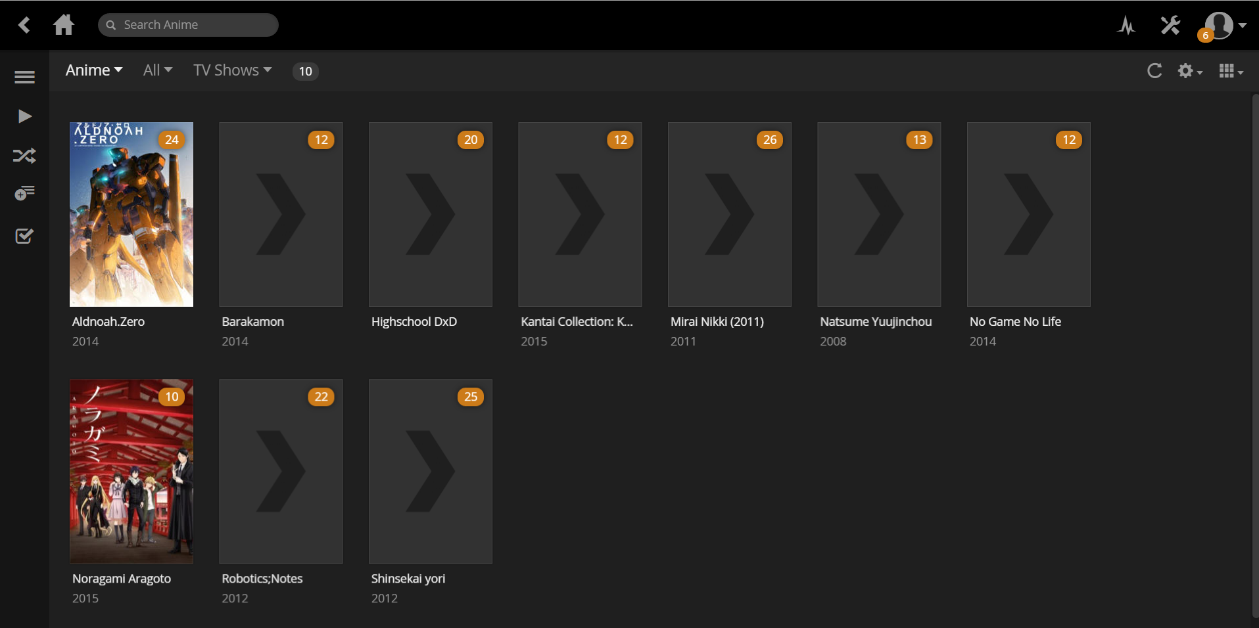Open the Home dashboard icon
Screen dimensions: 1259x628
click(64, 25)
